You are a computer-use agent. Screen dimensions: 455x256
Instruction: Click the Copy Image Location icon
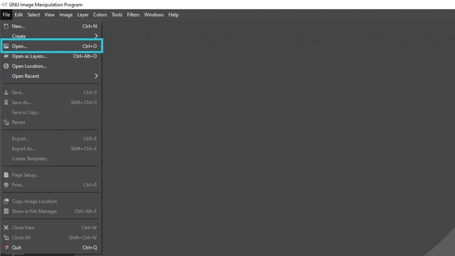[6, 201]
